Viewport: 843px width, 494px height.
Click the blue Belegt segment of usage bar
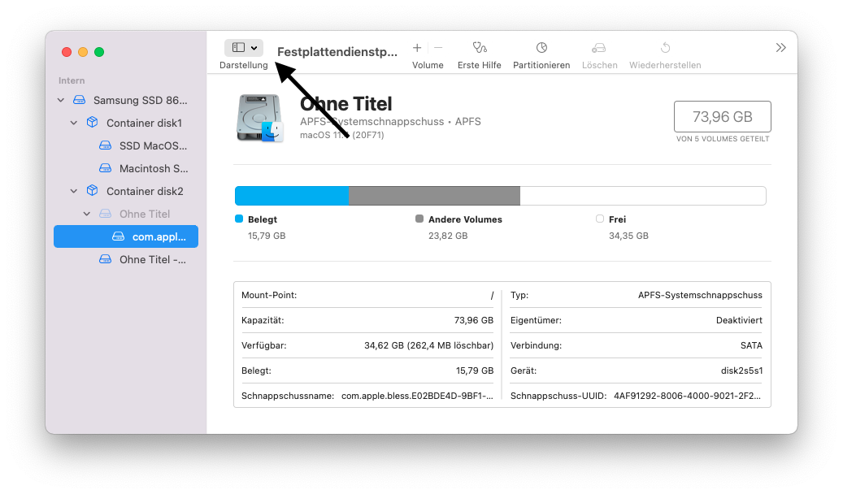pyautogui.click(x=292, y=196)
